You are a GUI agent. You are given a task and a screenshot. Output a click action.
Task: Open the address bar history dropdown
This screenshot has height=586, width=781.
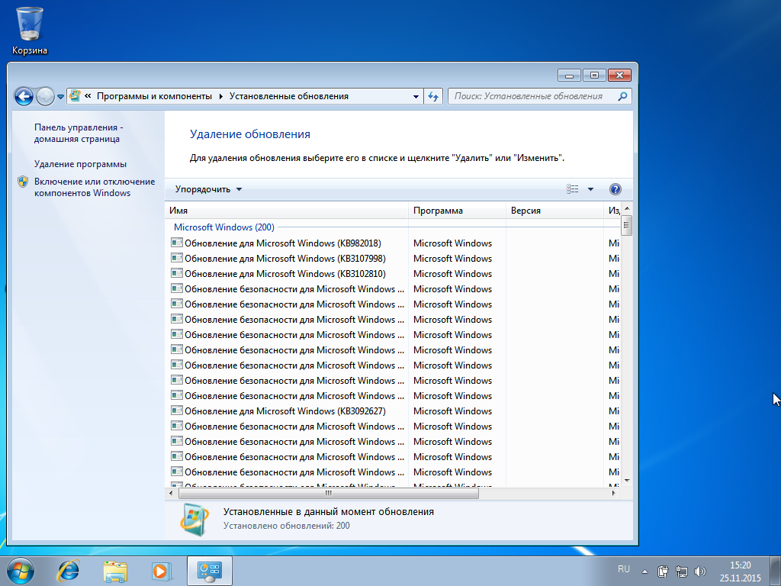(x=416, y=97)
